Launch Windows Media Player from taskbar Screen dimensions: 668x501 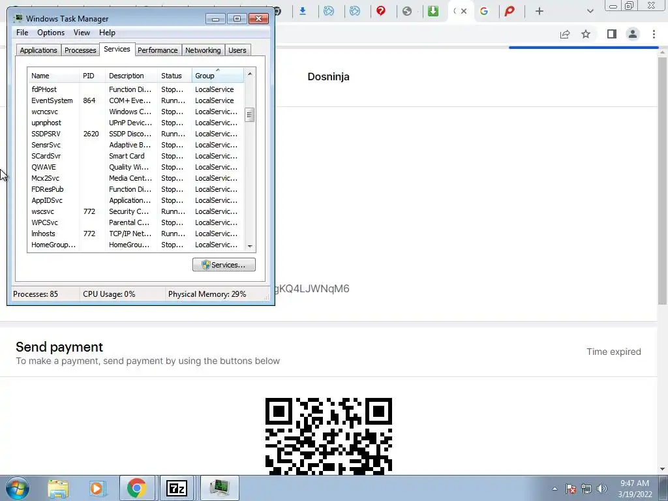(x=97, y=488)
